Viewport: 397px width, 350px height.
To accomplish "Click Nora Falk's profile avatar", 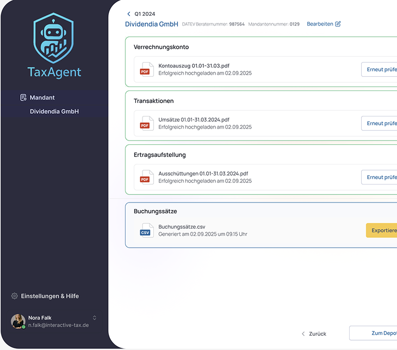I will click(x=18, y=321).
